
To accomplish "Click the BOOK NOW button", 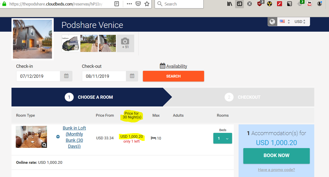I will click(x=277, y=156).
